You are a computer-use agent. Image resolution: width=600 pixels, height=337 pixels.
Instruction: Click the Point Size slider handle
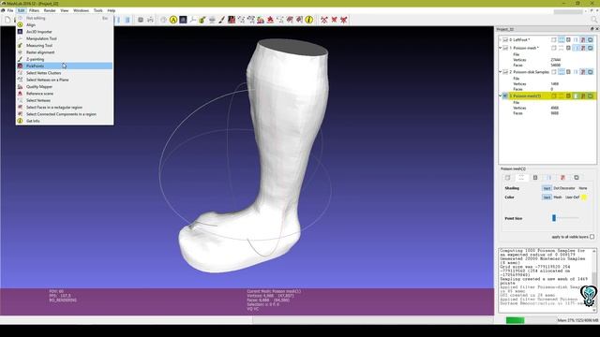554,218
